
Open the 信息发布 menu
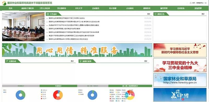[x=181, y=8]
